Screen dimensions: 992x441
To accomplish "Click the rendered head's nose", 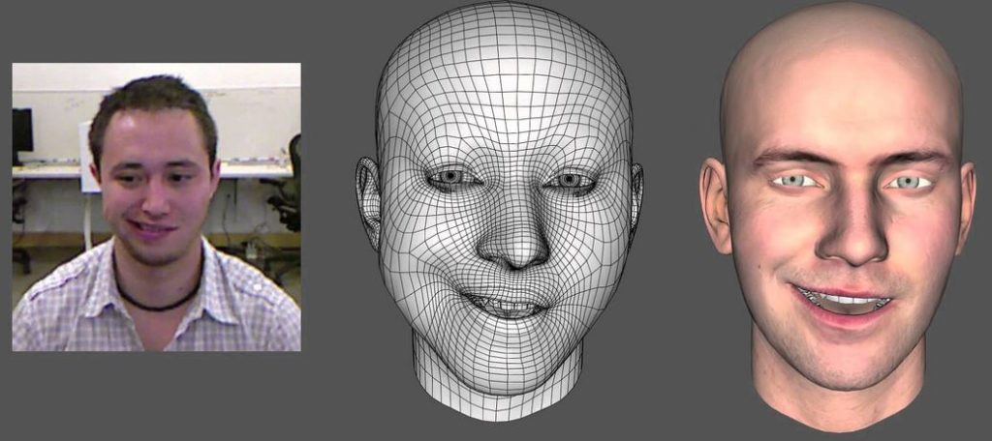I will point(851,242).
